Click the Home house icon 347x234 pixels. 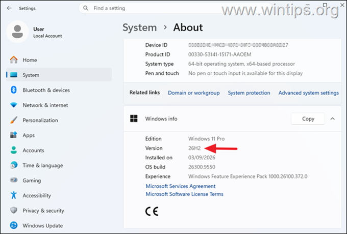14,60
